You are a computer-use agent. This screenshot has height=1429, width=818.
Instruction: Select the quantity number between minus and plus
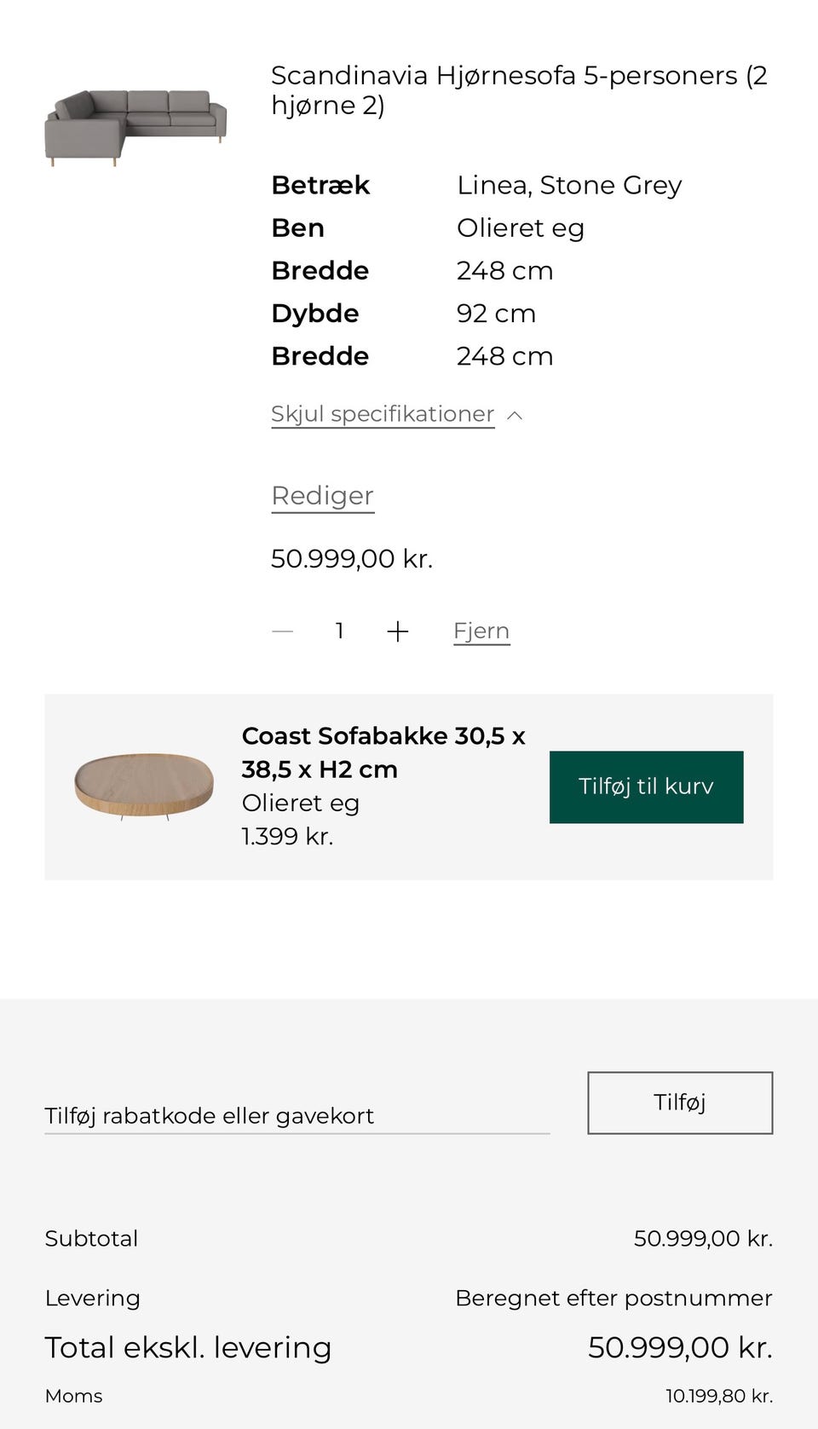pyautogui.click(x=339, y=631)
